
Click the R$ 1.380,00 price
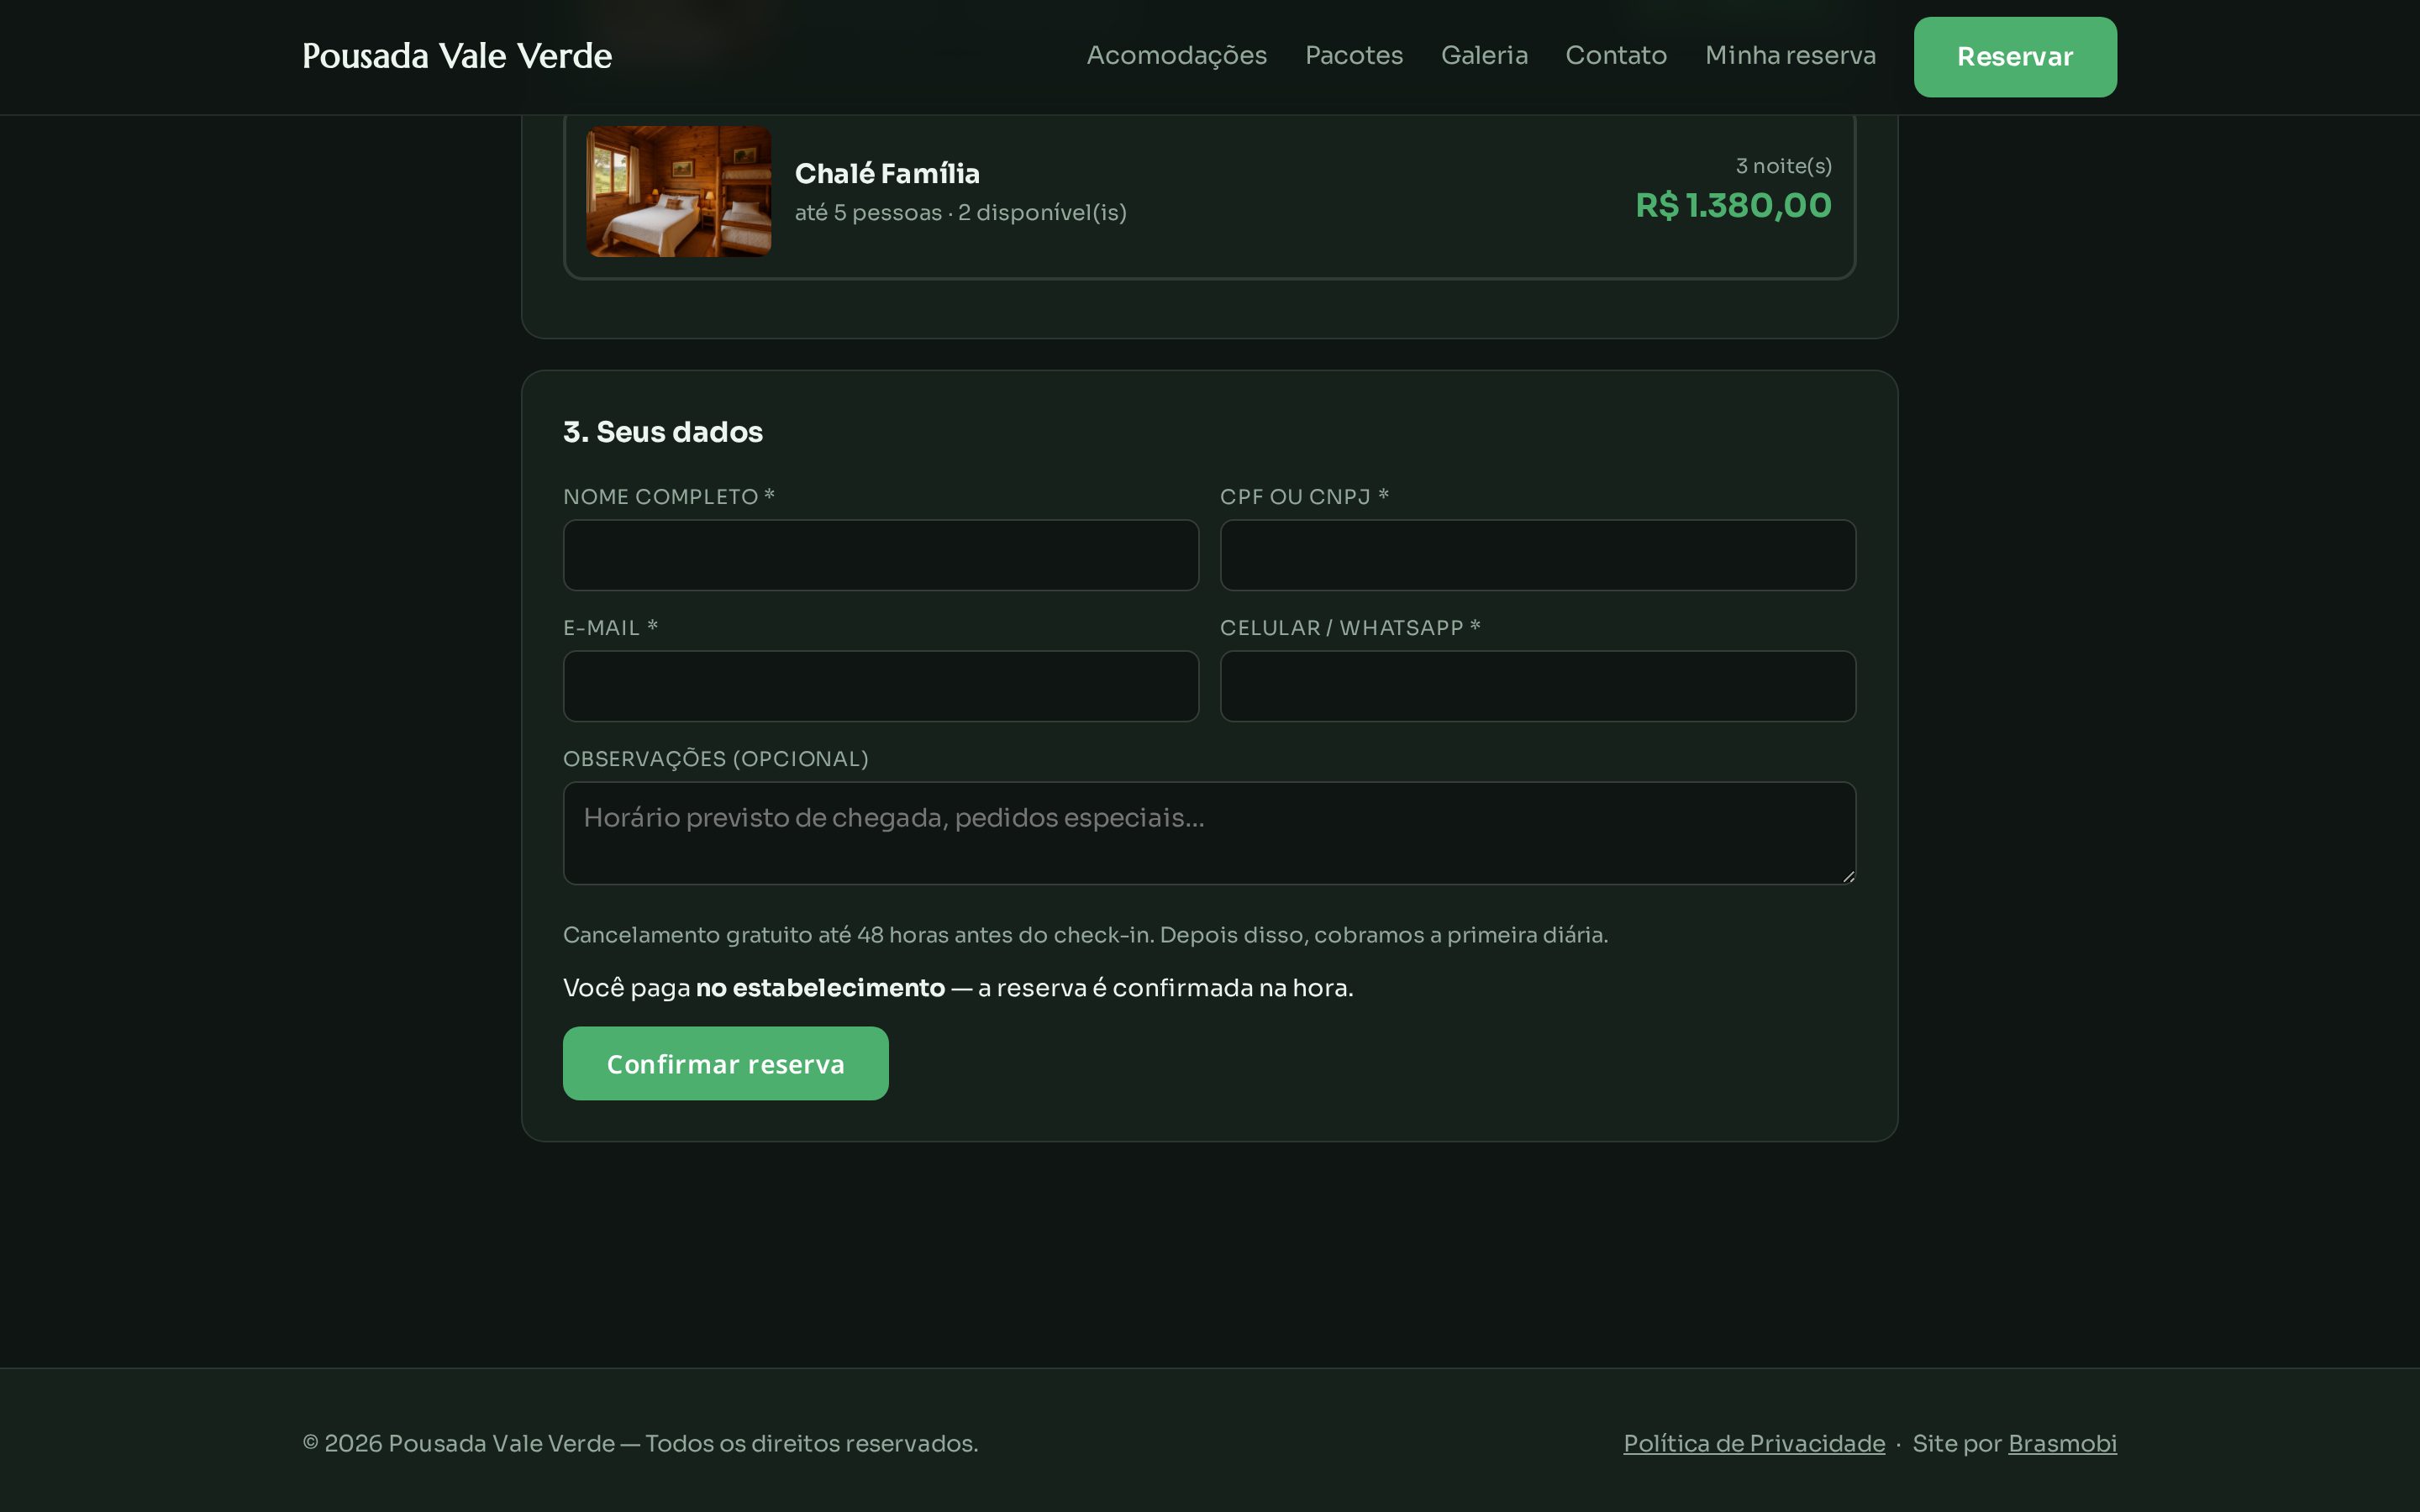tap(1733, 206)
